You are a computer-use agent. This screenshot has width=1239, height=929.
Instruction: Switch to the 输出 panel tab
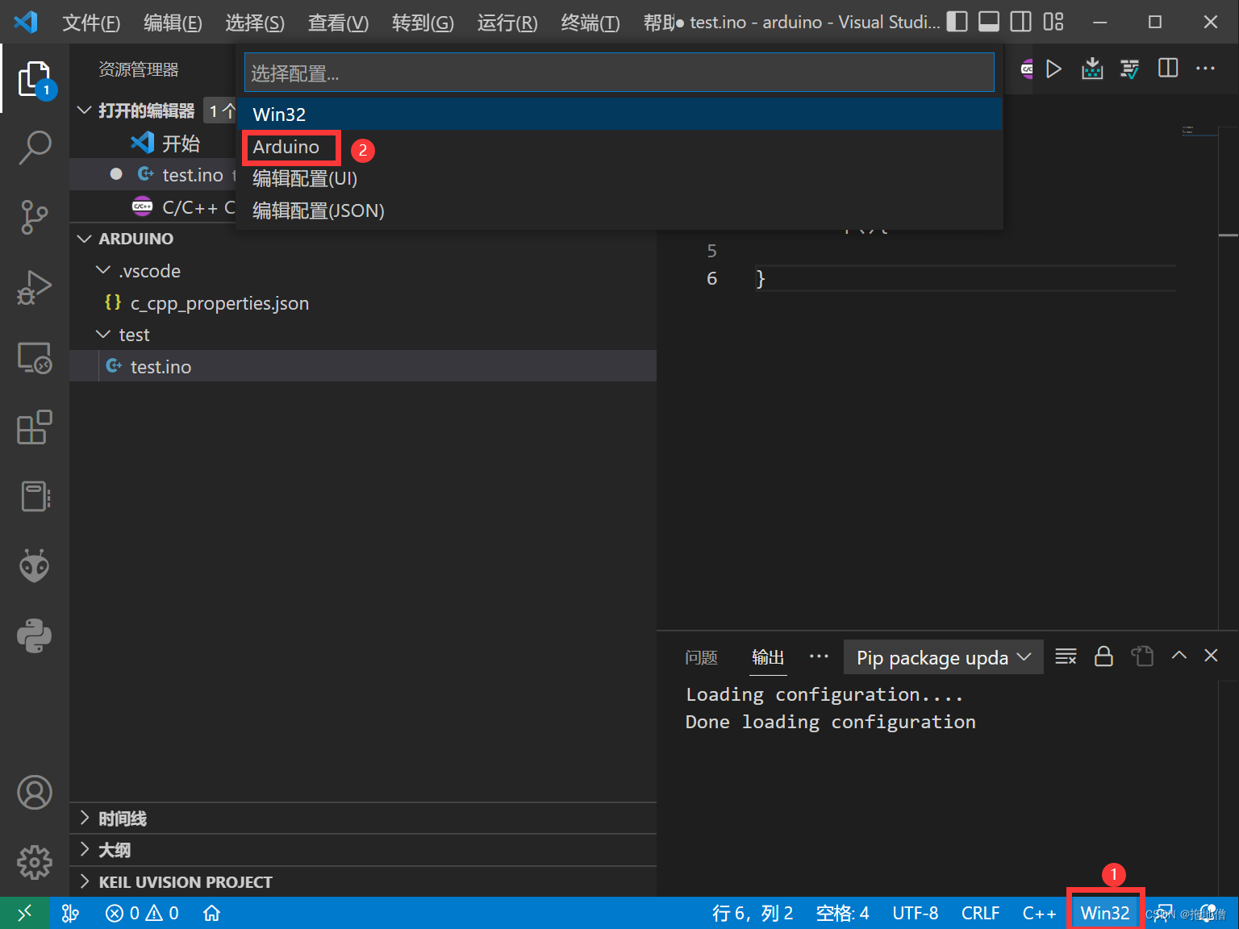click(768, 657)
